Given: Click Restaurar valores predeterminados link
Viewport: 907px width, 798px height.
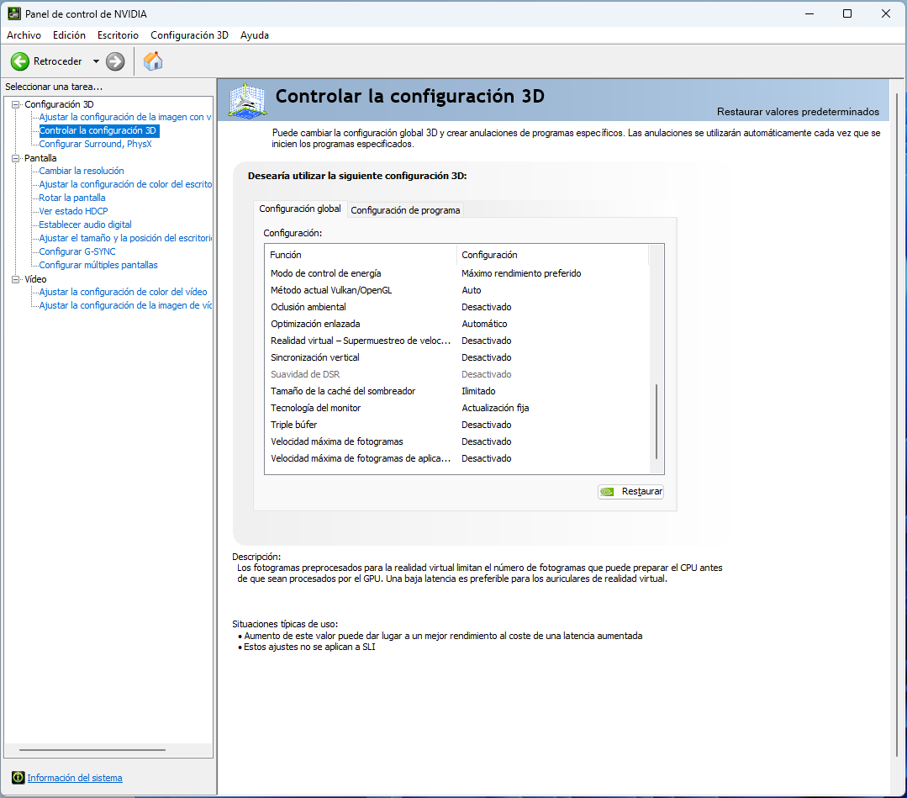Looking at the screenshot, I should [798, 112].
